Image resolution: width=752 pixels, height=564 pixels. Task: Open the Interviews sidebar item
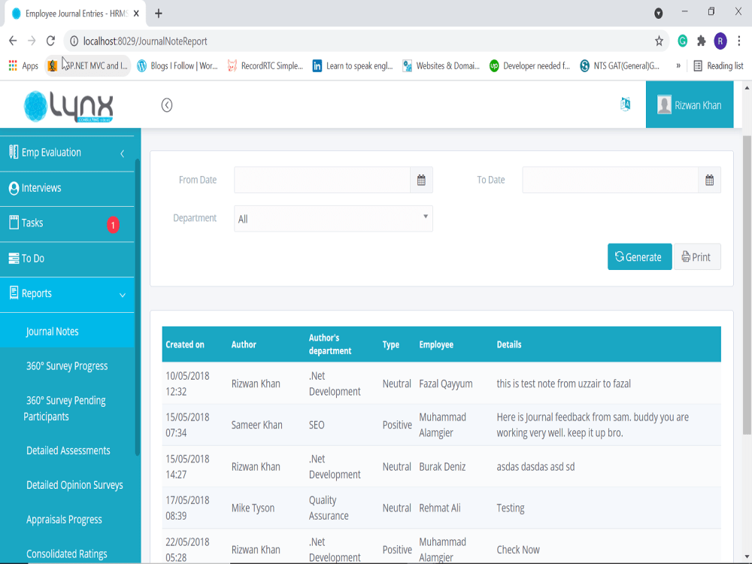(x=67, y=189)
